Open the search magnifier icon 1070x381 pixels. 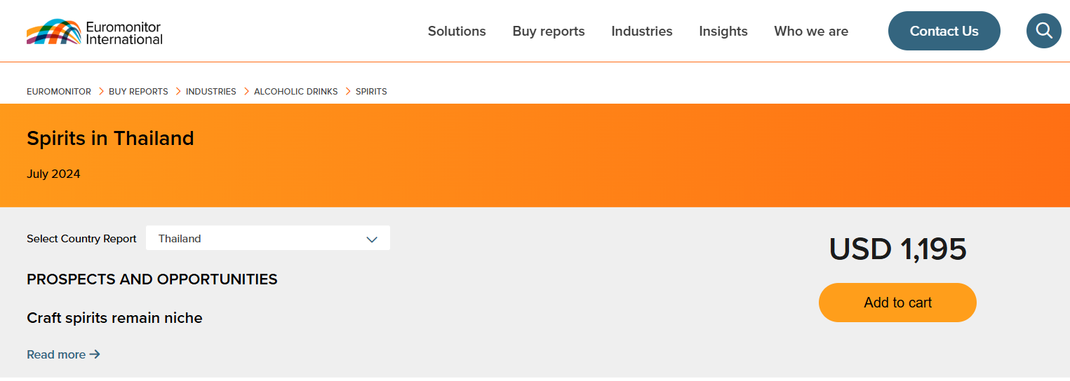click(x=1043, y=31)
